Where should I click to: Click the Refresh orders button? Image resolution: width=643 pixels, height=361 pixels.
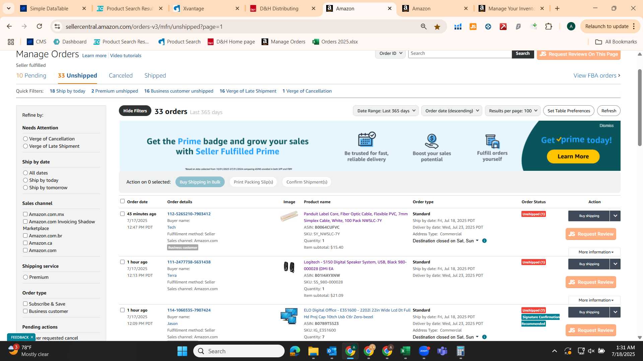coord(609,111)
